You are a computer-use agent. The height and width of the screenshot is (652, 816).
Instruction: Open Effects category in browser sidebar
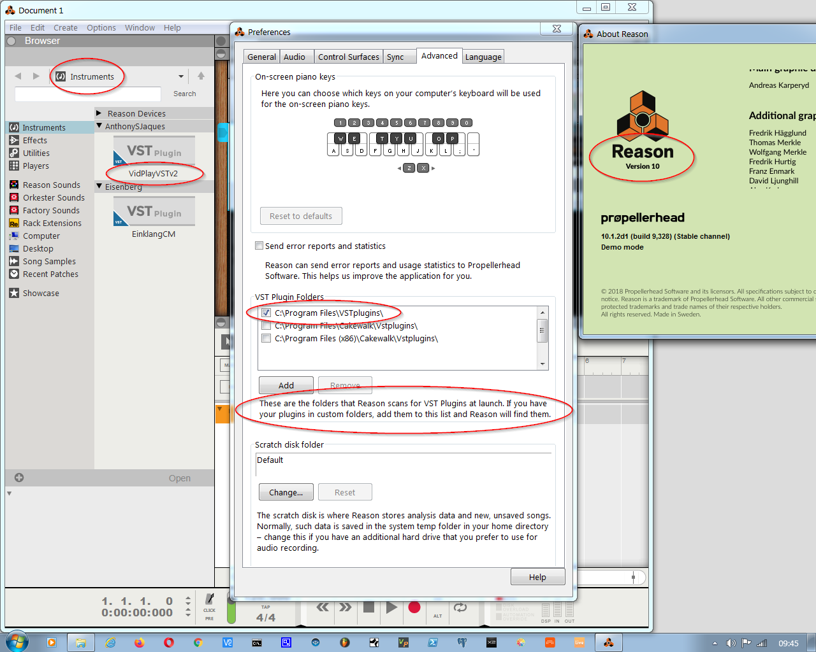click(34, 140)
